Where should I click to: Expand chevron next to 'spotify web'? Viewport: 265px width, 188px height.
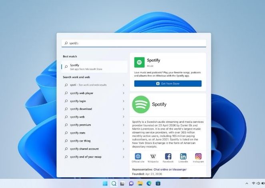click(x=124, y=117)
